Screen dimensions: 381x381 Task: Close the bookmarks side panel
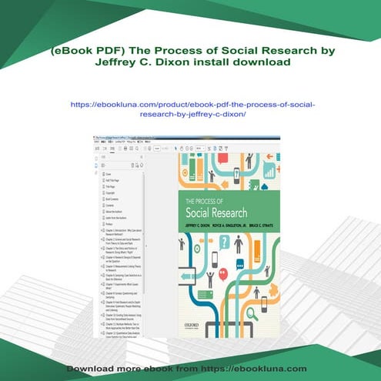click(142, 157)
